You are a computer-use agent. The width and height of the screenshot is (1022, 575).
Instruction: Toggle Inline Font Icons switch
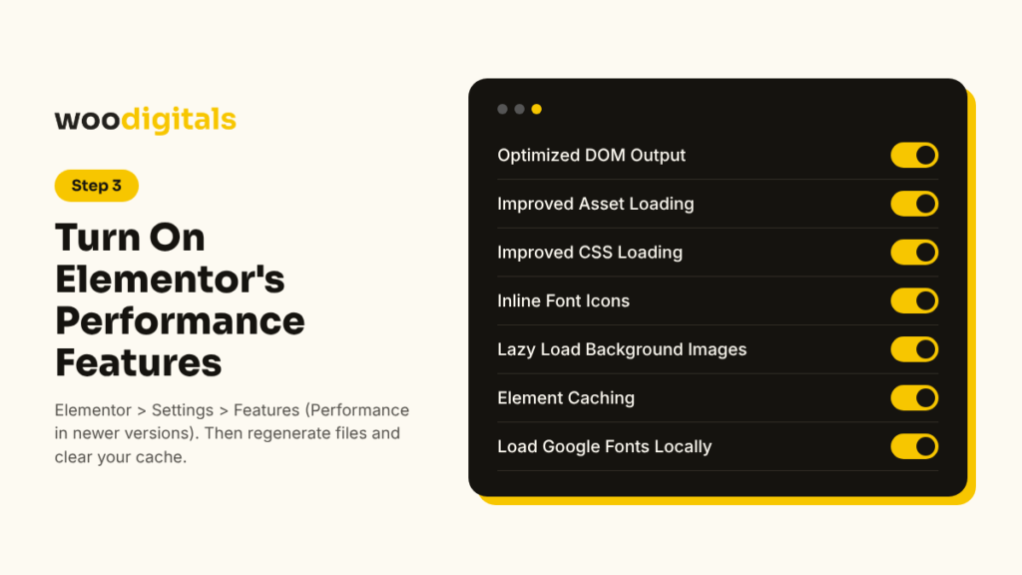[x=914, y=300]
